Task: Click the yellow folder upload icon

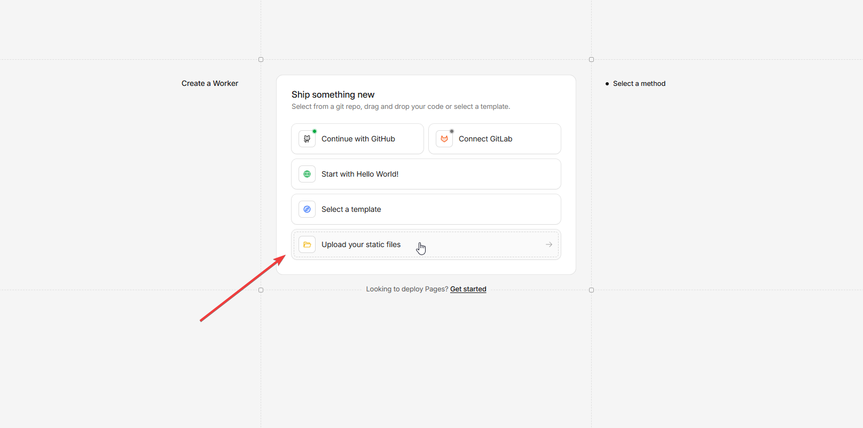Action: (307, 244)
